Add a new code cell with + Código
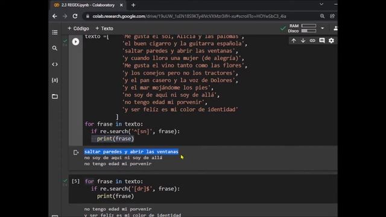 coord(78,28)
